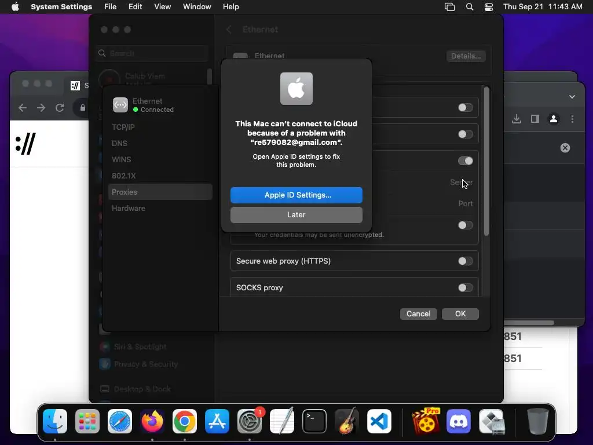Click the date and time in menu bar
593x445 pixels.
(543, 7)
